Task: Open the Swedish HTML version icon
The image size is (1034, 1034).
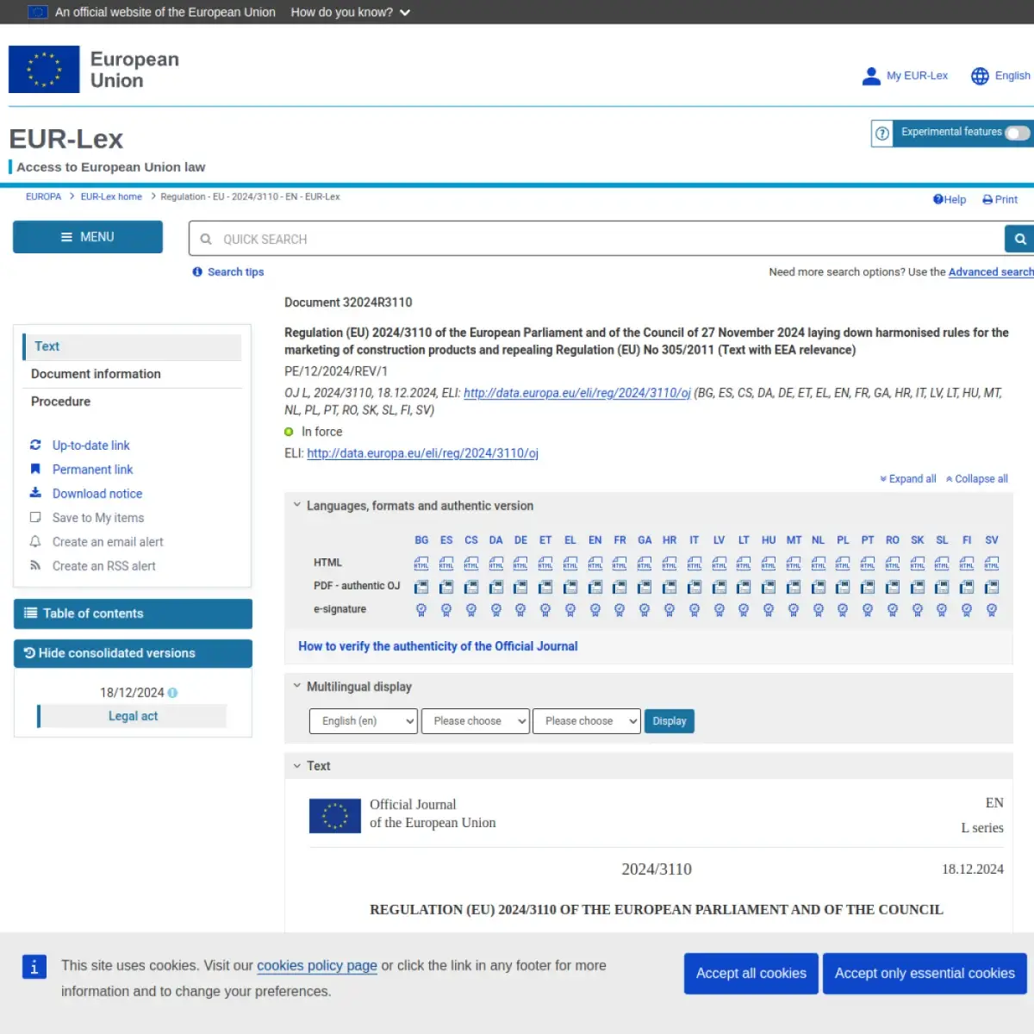Action: 992,564
